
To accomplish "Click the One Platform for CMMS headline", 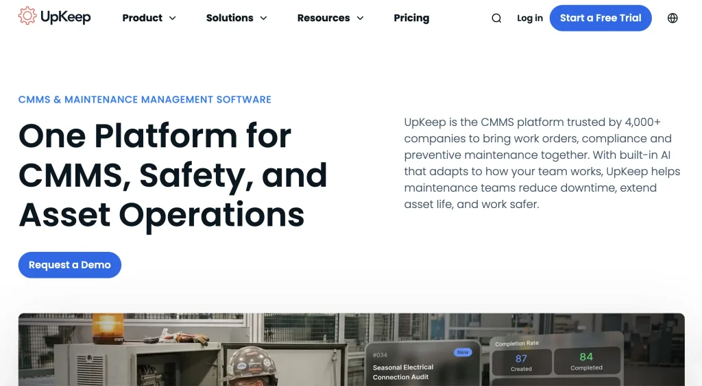I will click(173, 175).
